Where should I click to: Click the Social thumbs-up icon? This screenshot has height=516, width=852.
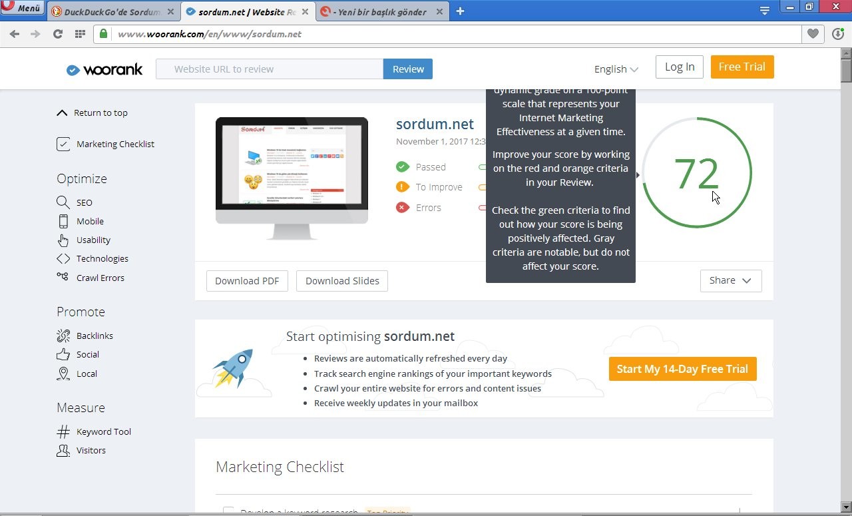click(63, 354)
